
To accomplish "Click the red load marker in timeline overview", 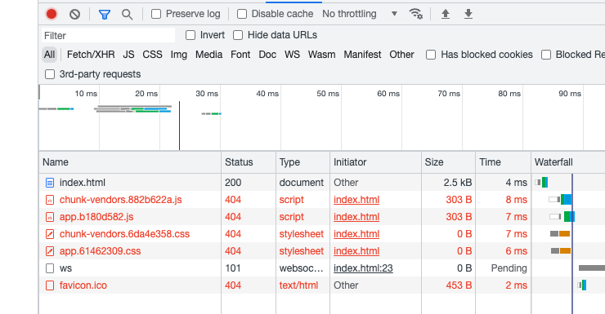I will click(x=179, y=126).
